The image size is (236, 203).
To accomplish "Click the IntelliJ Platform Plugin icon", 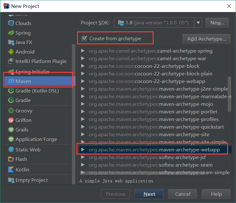I will (11, 61).
